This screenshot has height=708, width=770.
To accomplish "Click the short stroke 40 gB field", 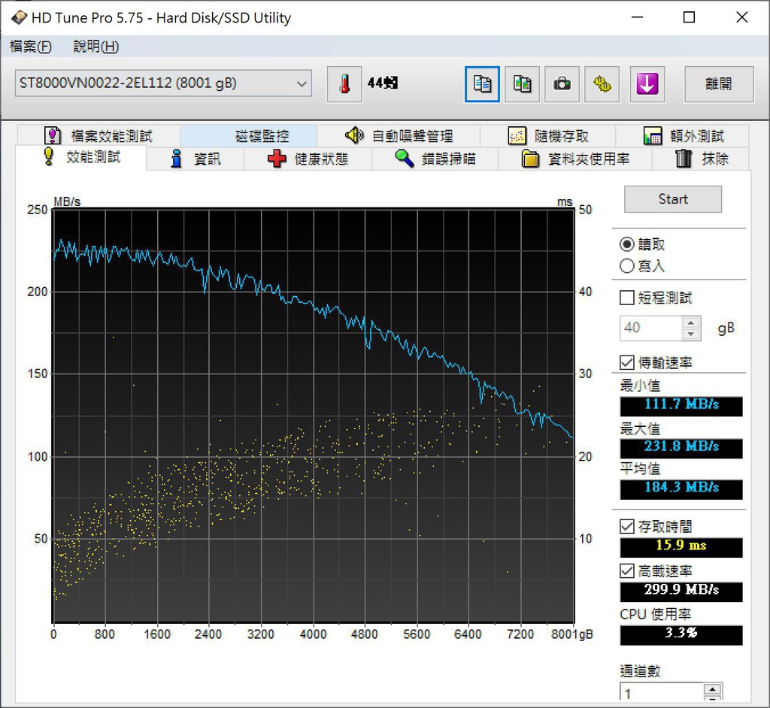I will (x=650, y=328).
